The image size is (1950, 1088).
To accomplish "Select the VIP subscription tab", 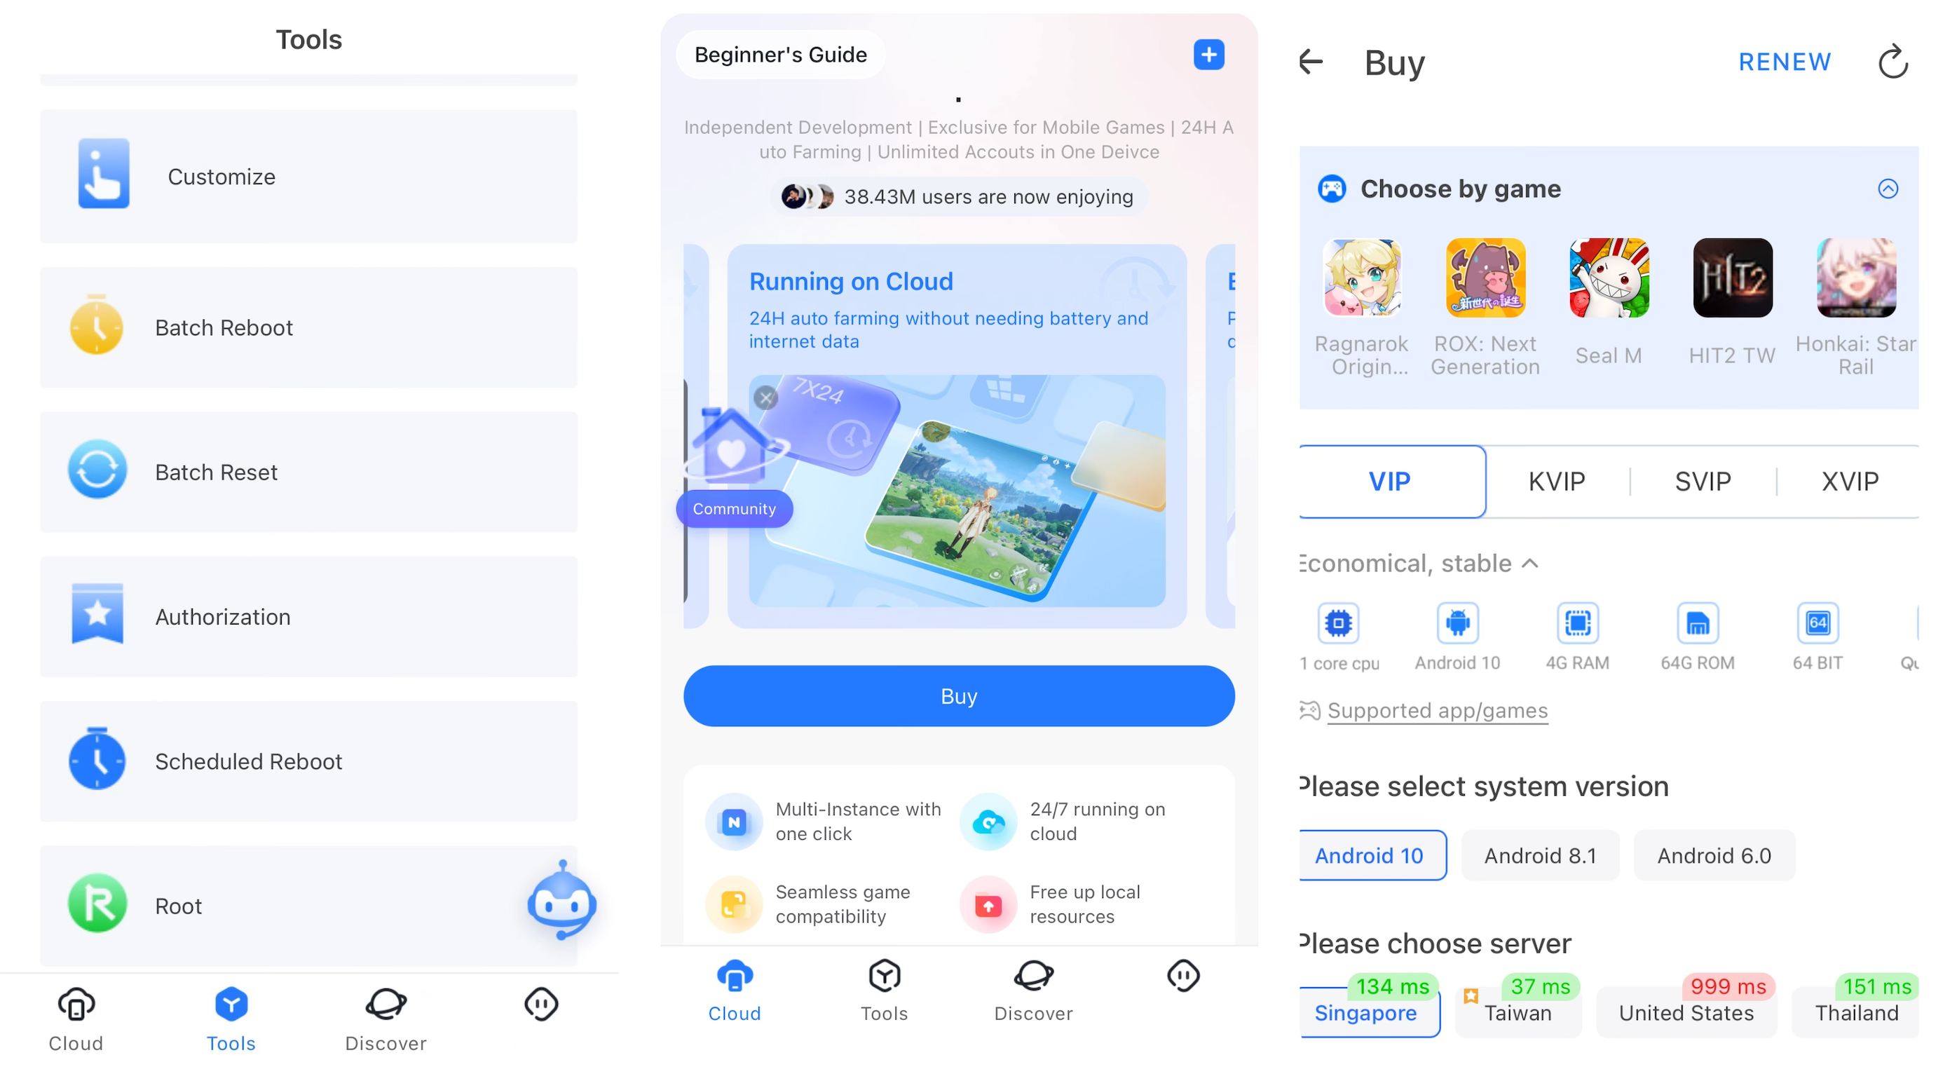I will tap(1390, 481).
